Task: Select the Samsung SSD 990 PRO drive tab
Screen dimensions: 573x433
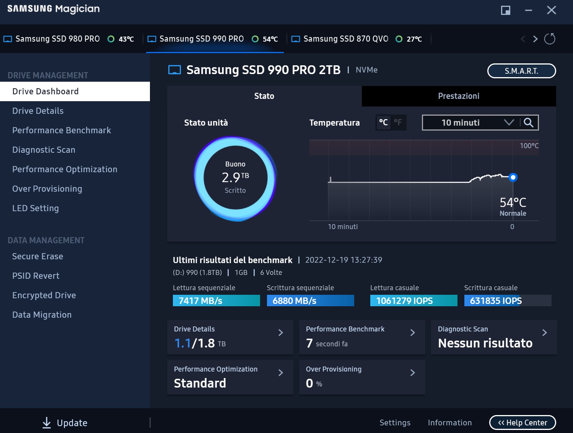Action: 215,39
